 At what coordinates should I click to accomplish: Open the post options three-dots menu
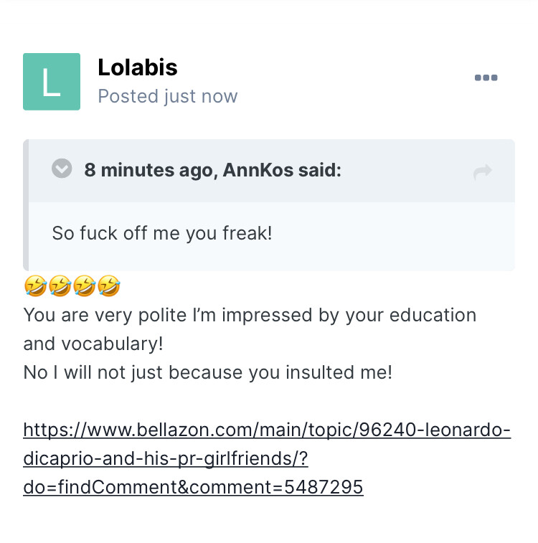click(x=486, y=78)
